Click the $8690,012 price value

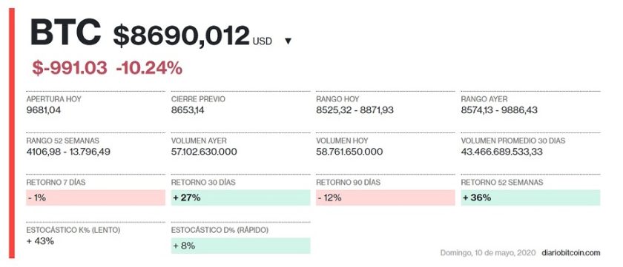tap(181, 36)
